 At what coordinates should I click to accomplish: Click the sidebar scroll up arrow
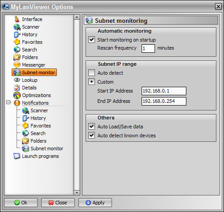[x=77, y=17]
